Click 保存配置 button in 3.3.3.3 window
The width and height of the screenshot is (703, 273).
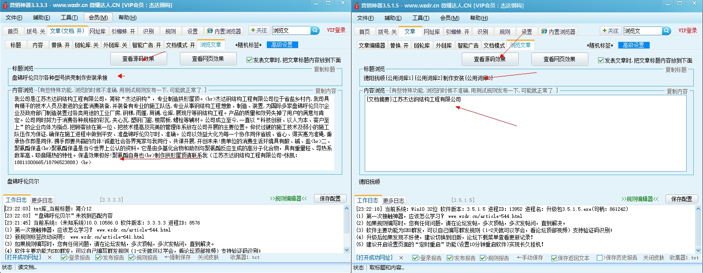click(330, 199)
